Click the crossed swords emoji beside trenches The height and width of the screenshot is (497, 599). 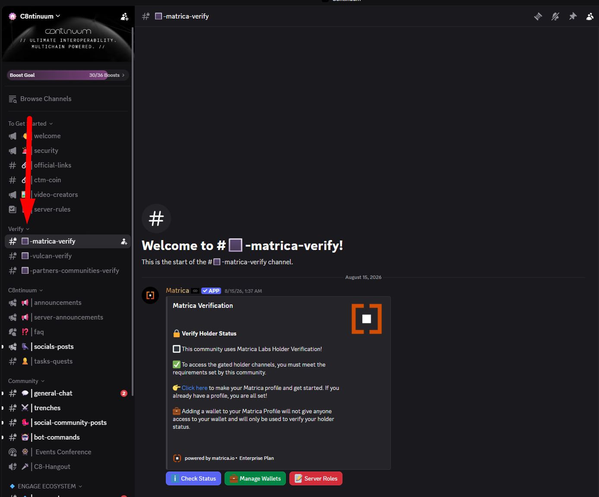[x=25, y=408]
